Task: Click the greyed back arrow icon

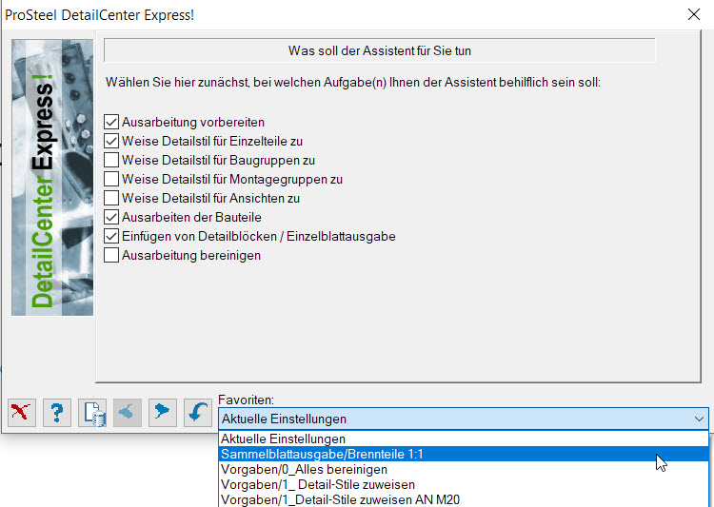Action: pos(127,413)
